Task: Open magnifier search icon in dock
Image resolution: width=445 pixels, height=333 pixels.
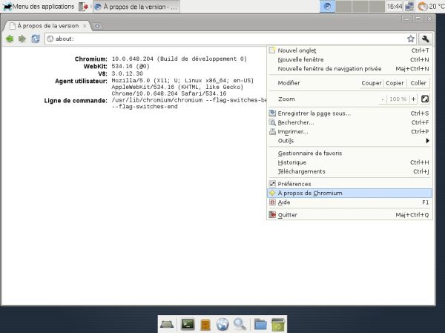Action: click(240, 325)
